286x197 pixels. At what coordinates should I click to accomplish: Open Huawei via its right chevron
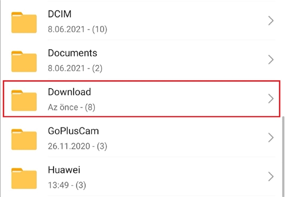271,176
